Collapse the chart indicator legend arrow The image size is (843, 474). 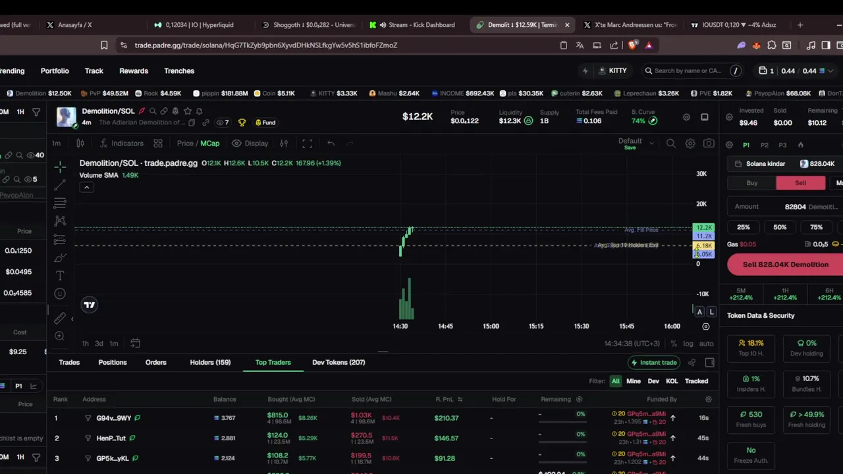pyautogui.click(x=86, y=188)
